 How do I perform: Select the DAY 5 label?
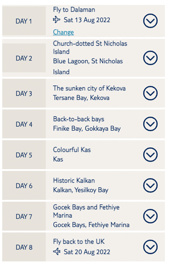tap(24, 155)
